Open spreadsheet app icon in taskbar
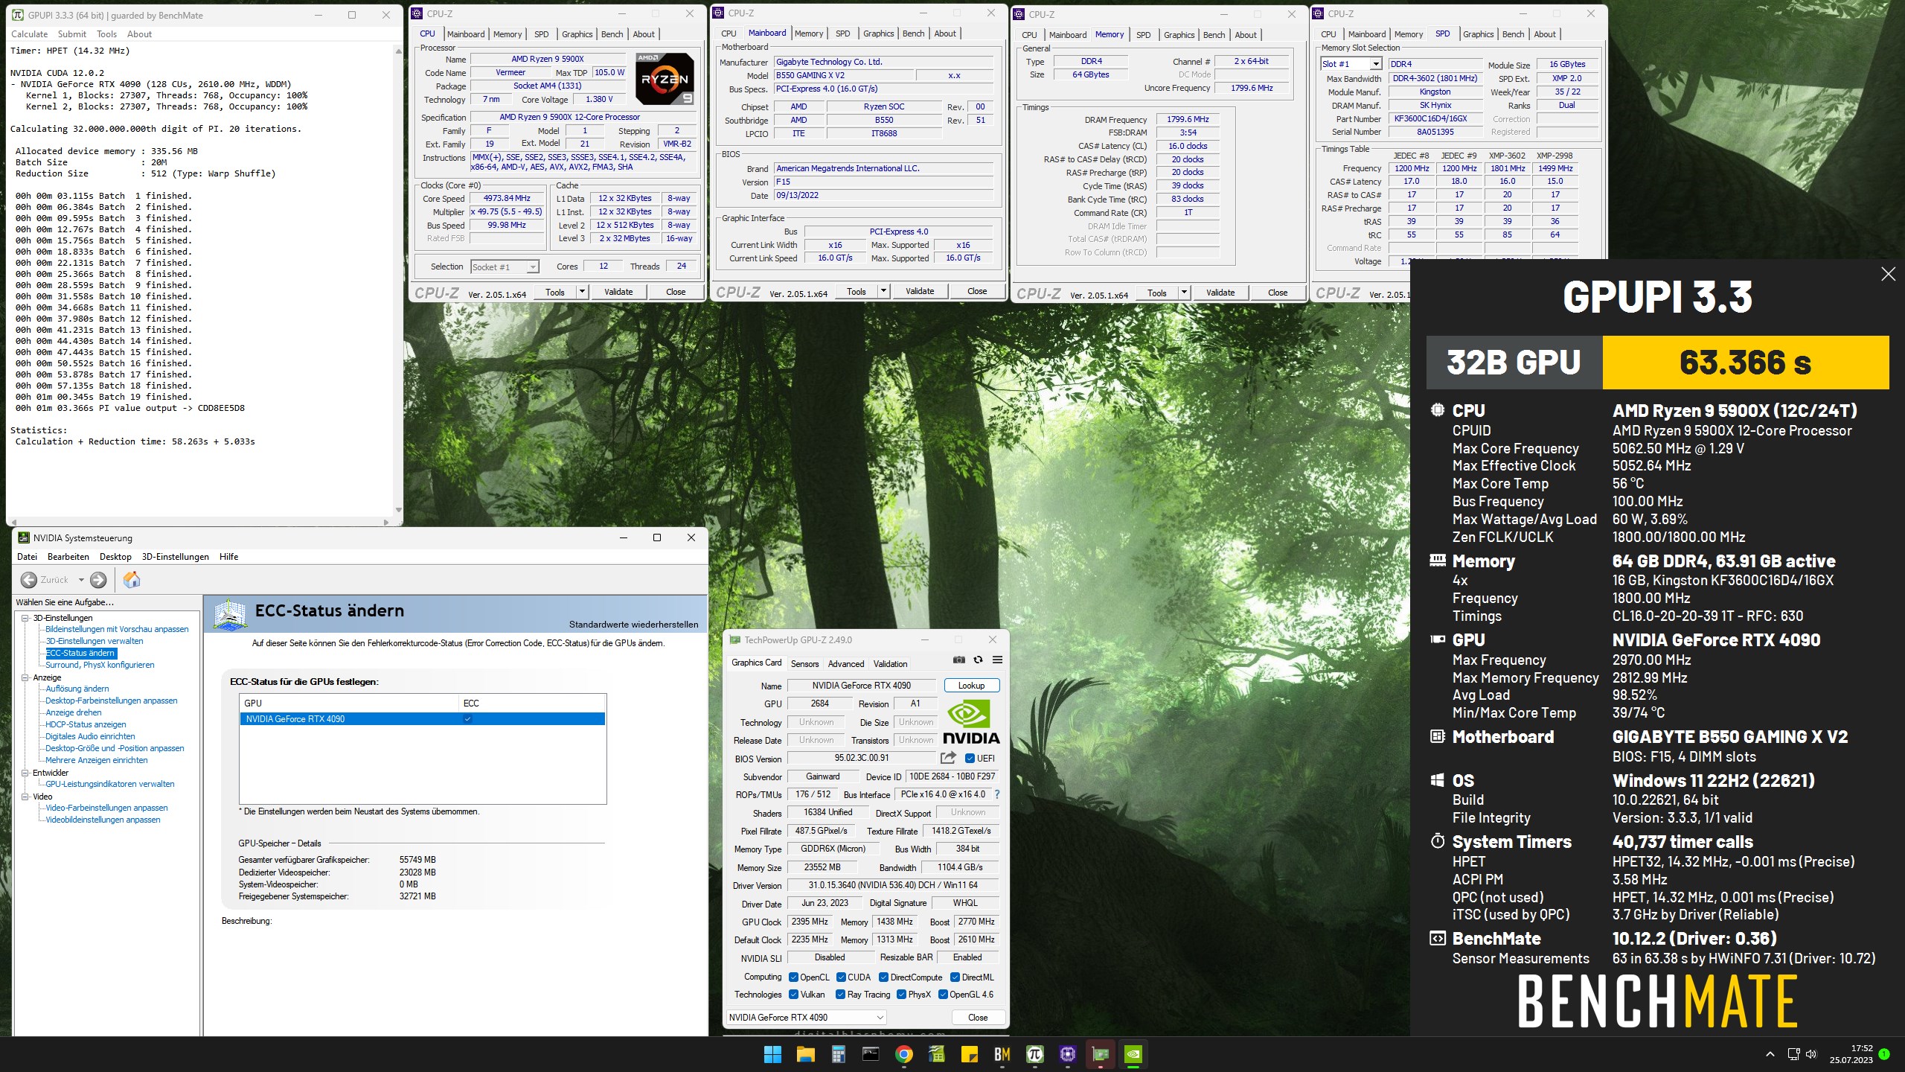The height and width of the screenshot is (1072, 1905). pos(936,1054)
